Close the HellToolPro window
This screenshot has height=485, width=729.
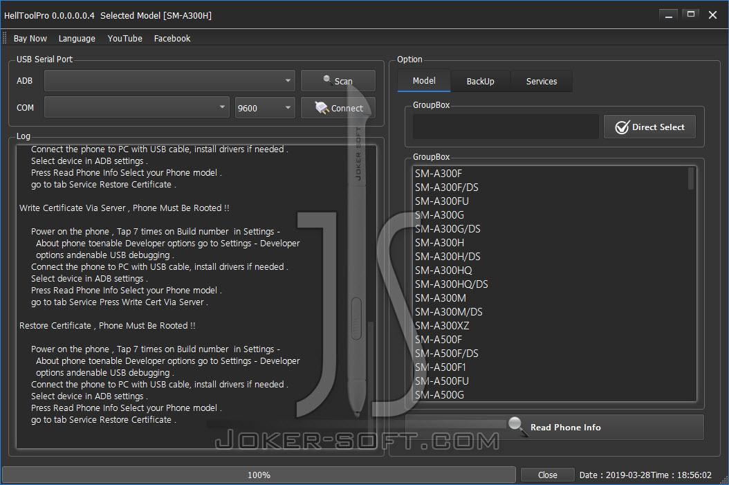(712, 15)
